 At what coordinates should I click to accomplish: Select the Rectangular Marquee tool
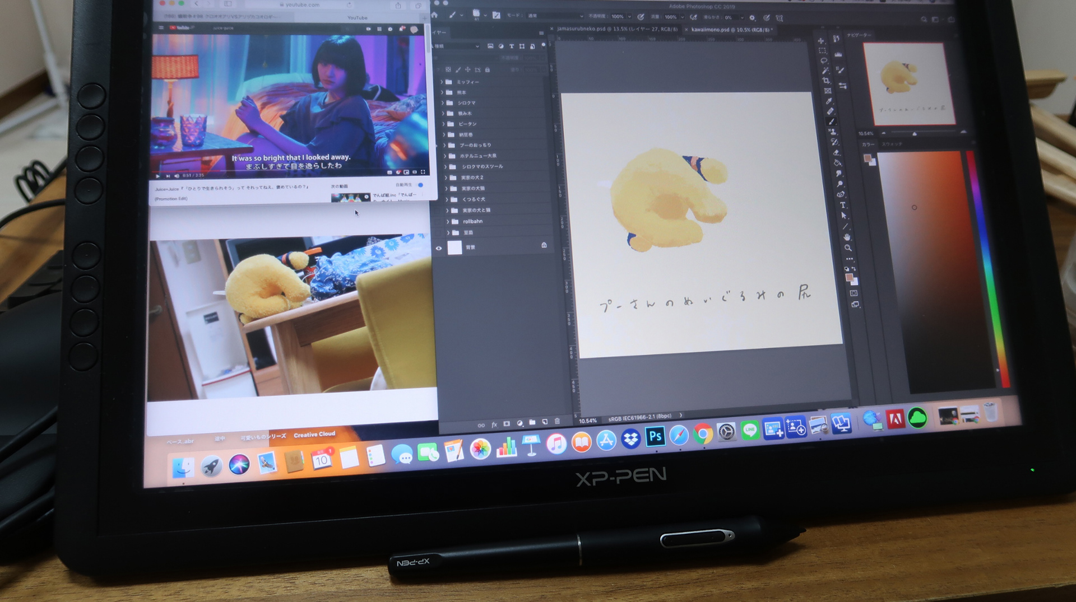tap(822, 50)
